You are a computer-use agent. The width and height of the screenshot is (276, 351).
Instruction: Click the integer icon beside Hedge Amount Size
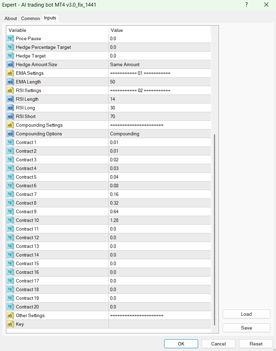pos(10,64)
